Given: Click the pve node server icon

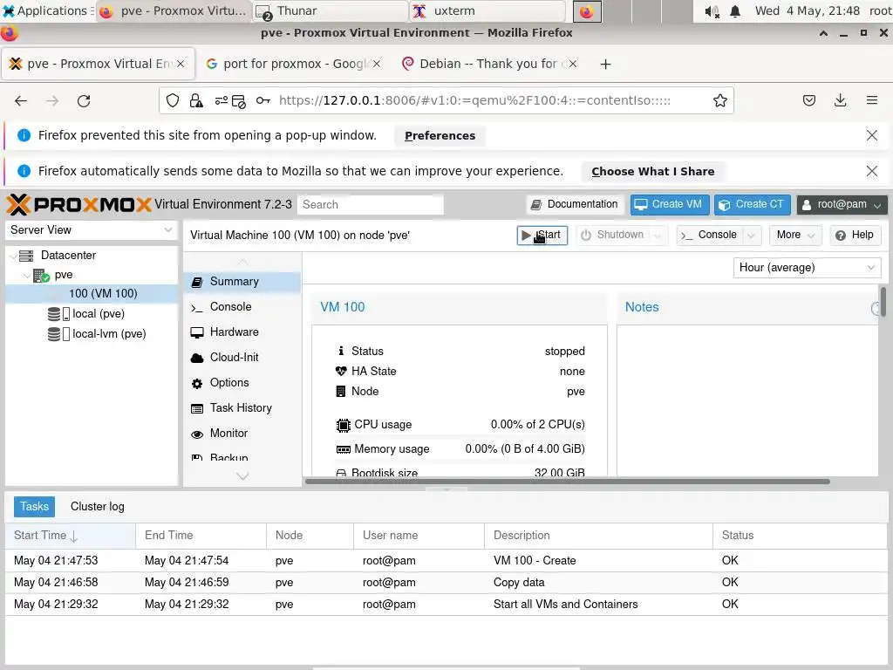Looking at the screenshot, I should [x=41, y=276].
